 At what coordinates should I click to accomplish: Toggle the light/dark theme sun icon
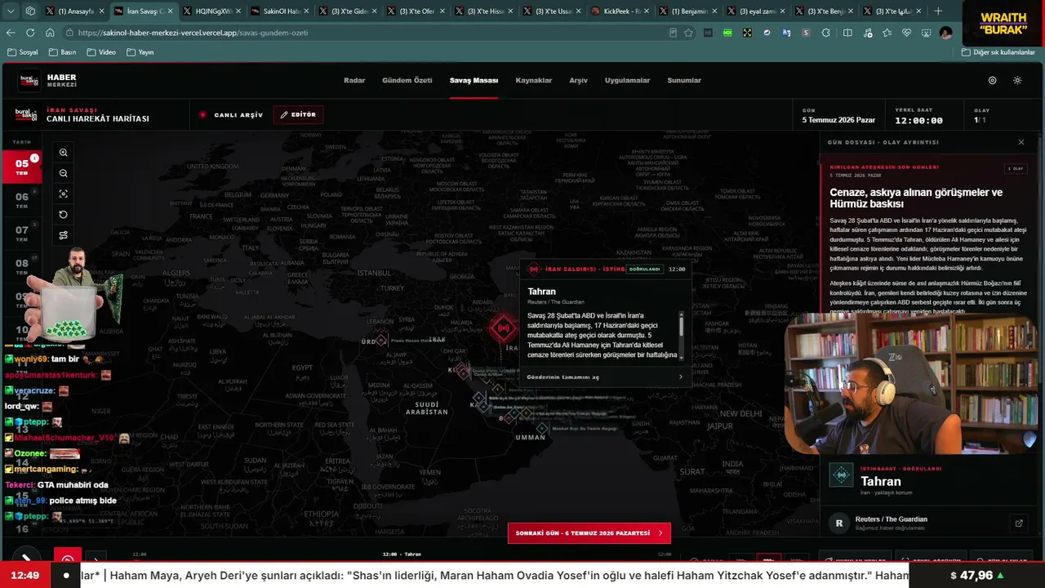(1017, 81)
